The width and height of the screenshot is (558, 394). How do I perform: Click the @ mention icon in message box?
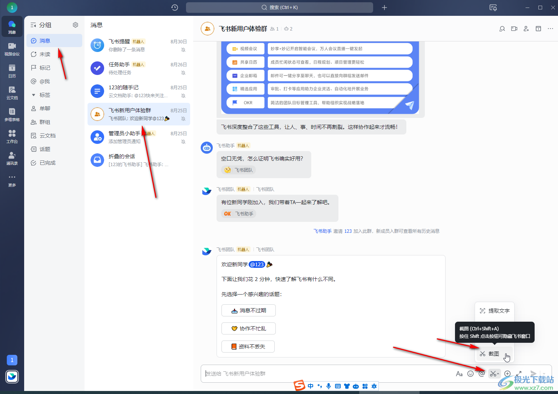(x=482, y=374)
